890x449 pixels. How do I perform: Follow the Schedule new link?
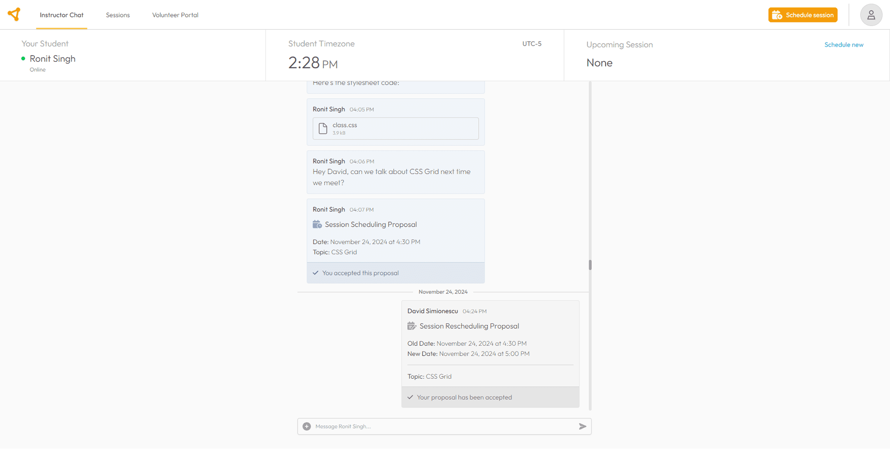coord(844,44)
